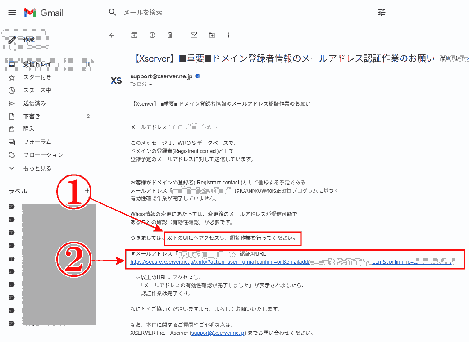This screenshot has height=342, width=469.
Task: Open the three-dot more actions menu
Action: 228,35
